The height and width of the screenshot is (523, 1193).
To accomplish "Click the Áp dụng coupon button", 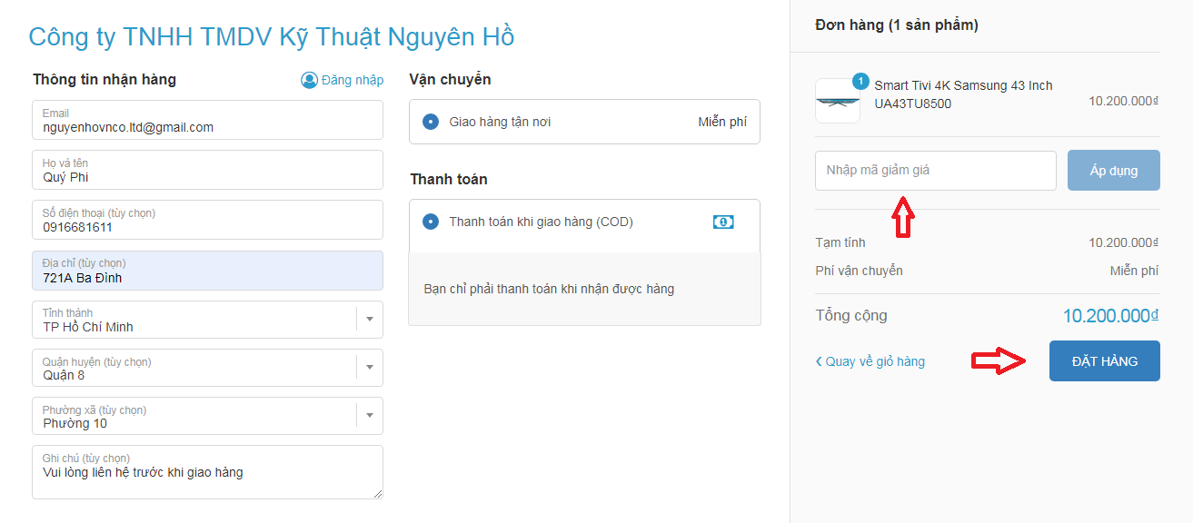I will [1113, 170].
